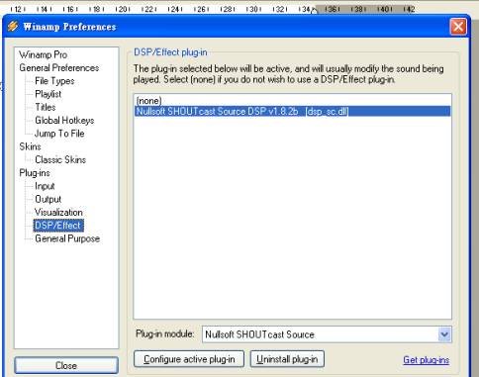Click the Close button at bottom left
479x377 pixels.
pyautogui.click(x=66, y=365)
